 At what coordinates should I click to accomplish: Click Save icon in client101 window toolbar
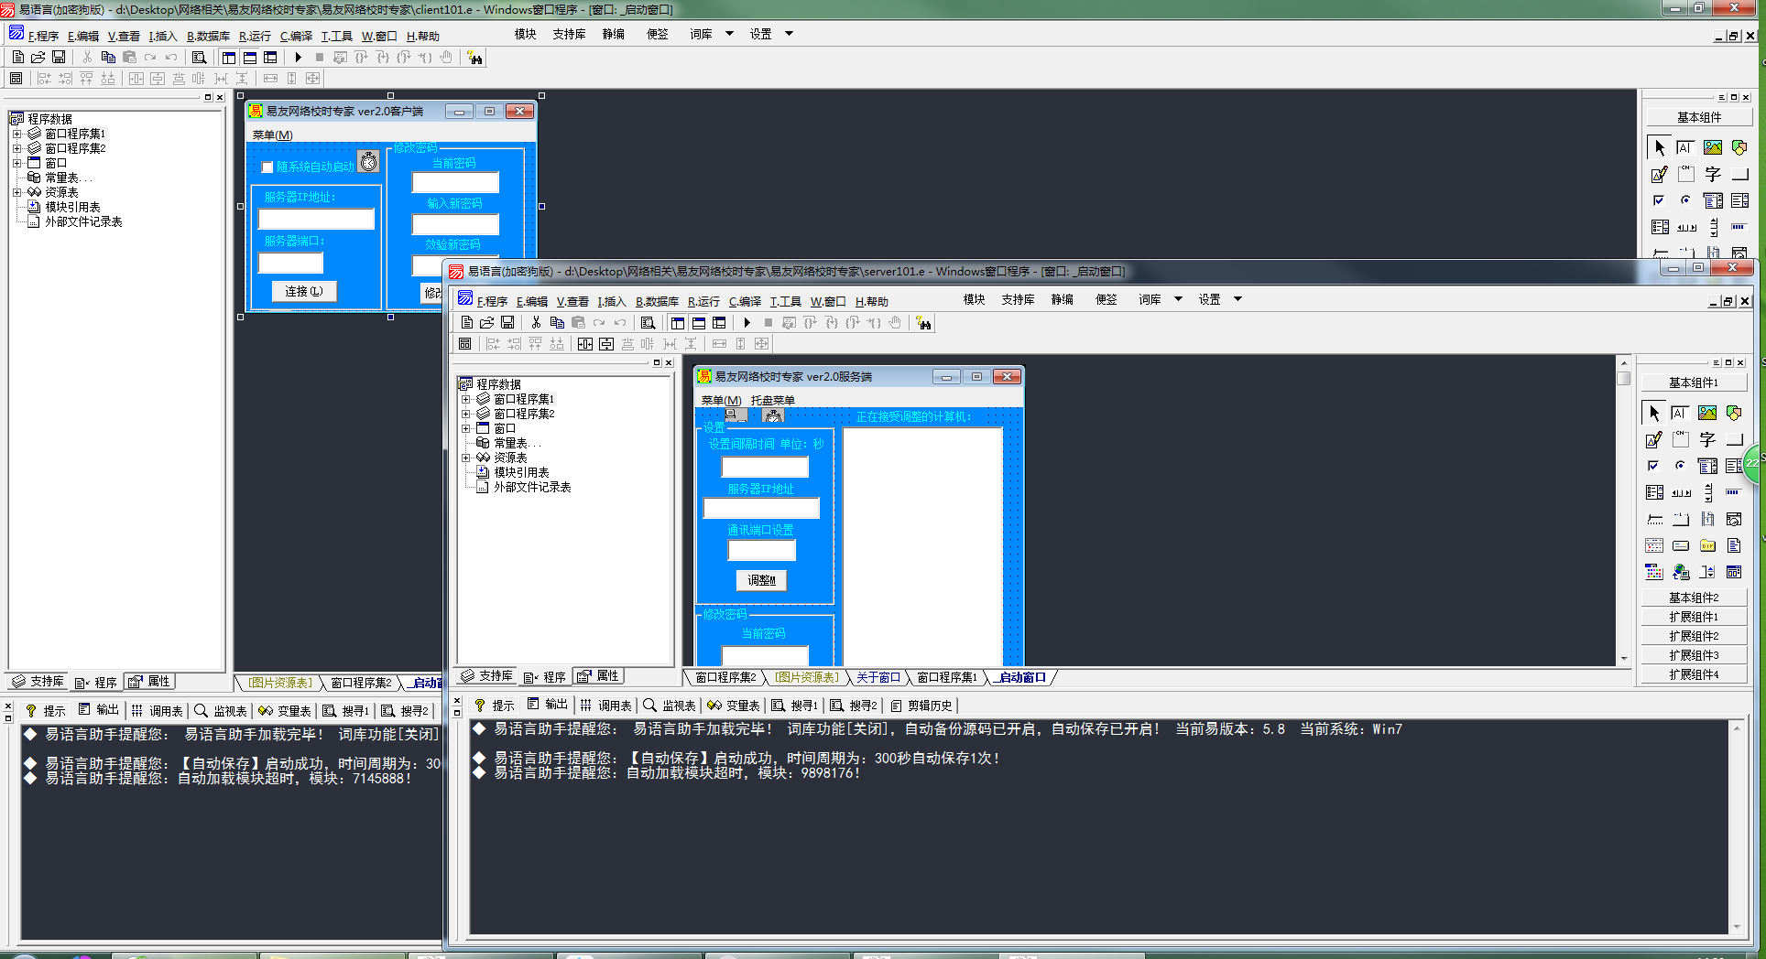[x=59, y=57]
